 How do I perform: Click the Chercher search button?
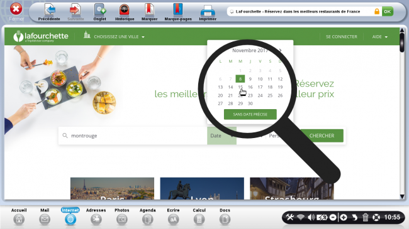tap(322, 136)
